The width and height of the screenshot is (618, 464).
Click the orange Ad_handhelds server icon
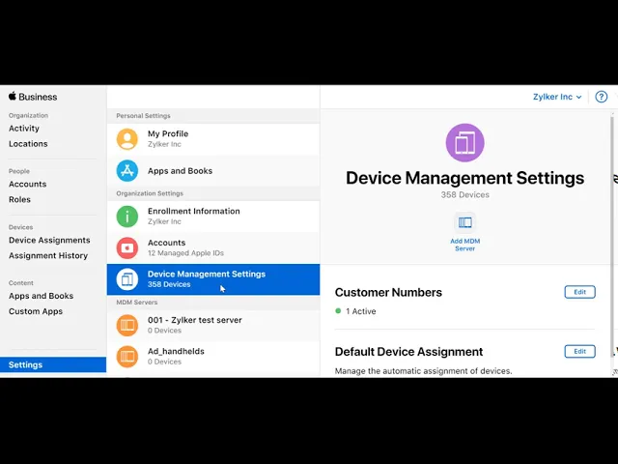pos(127,357)
